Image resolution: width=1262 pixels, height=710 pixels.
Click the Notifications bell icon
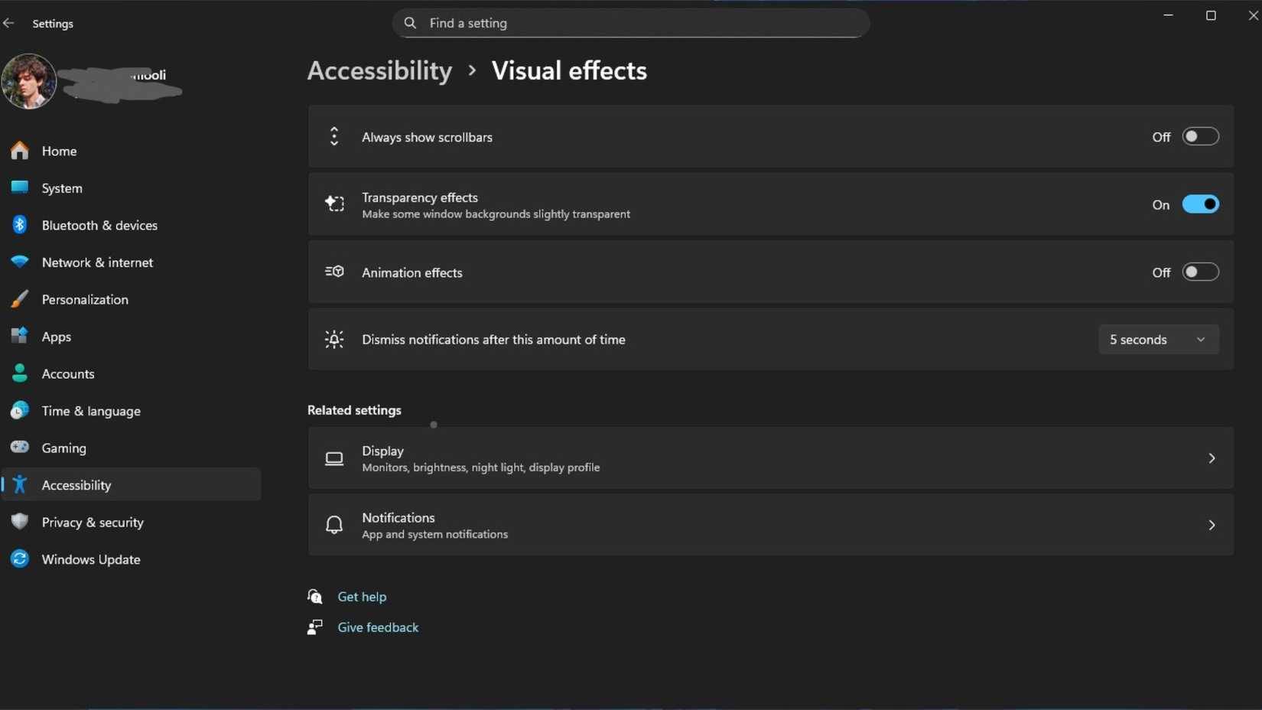pos(334,525)
